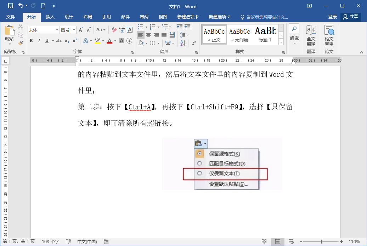
Task: Click the 110% zoom level
Action: tap(354, 241)
